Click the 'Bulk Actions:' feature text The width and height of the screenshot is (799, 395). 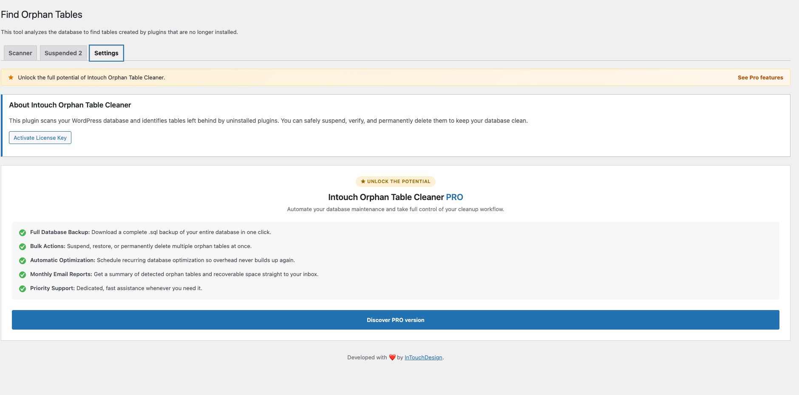[48, 246]
